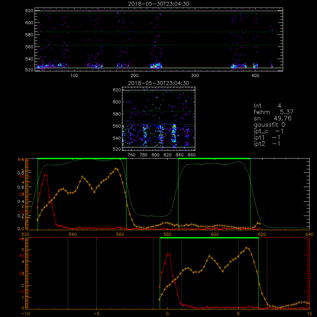Click x-axis label 300 on top spectrogram
Viewport: 317px width, 317px height.
coord(195,76)
